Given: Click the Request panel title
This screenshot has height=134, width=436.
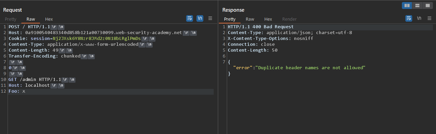Looking at the screenshot, I should 12,10.
